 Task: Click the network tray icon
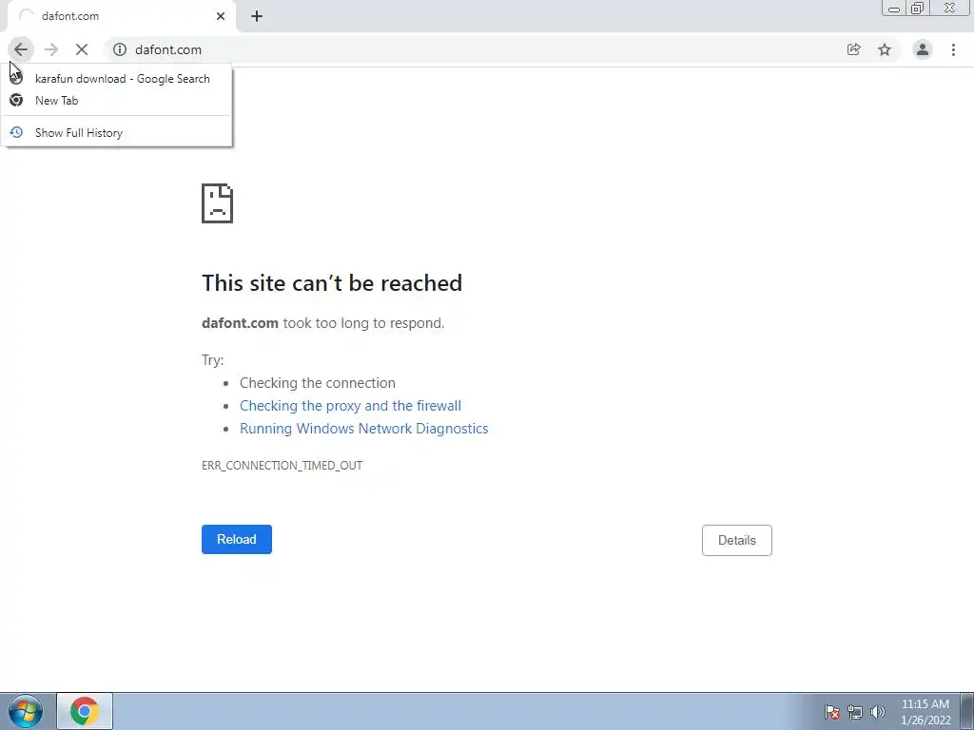pyautogui.click(x=855, y=712)
